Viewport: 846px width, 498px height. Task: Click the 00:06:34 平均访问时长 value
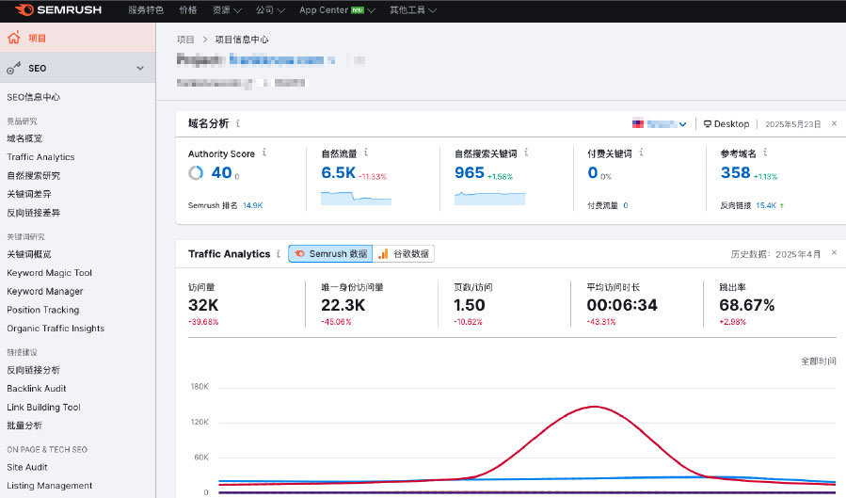[x=622, y=305]
